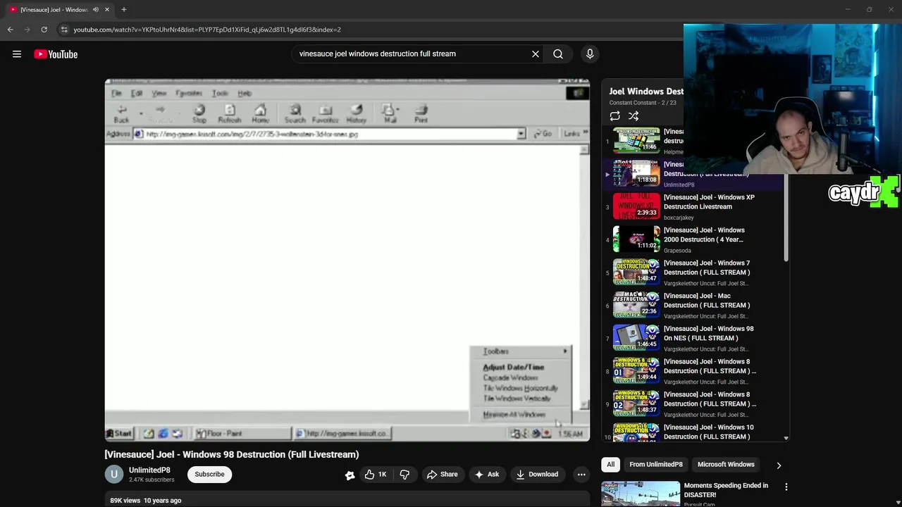Click History in the video's IE toolbar

357,113
